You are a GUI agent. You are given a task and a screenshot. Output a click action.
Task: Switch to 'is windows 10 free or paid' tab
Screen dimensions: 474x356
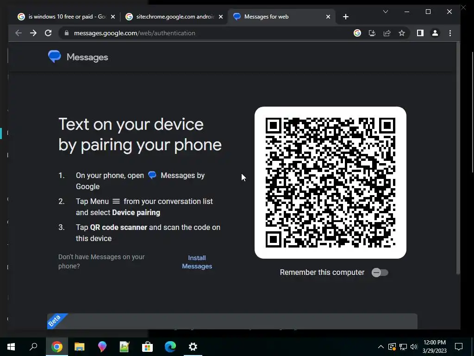pyautogui.click(x=67, y=17)
